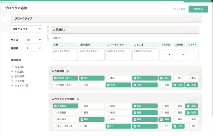Click the コメント text area
This screenshot has height=136, width=213.
click(145, 54)
